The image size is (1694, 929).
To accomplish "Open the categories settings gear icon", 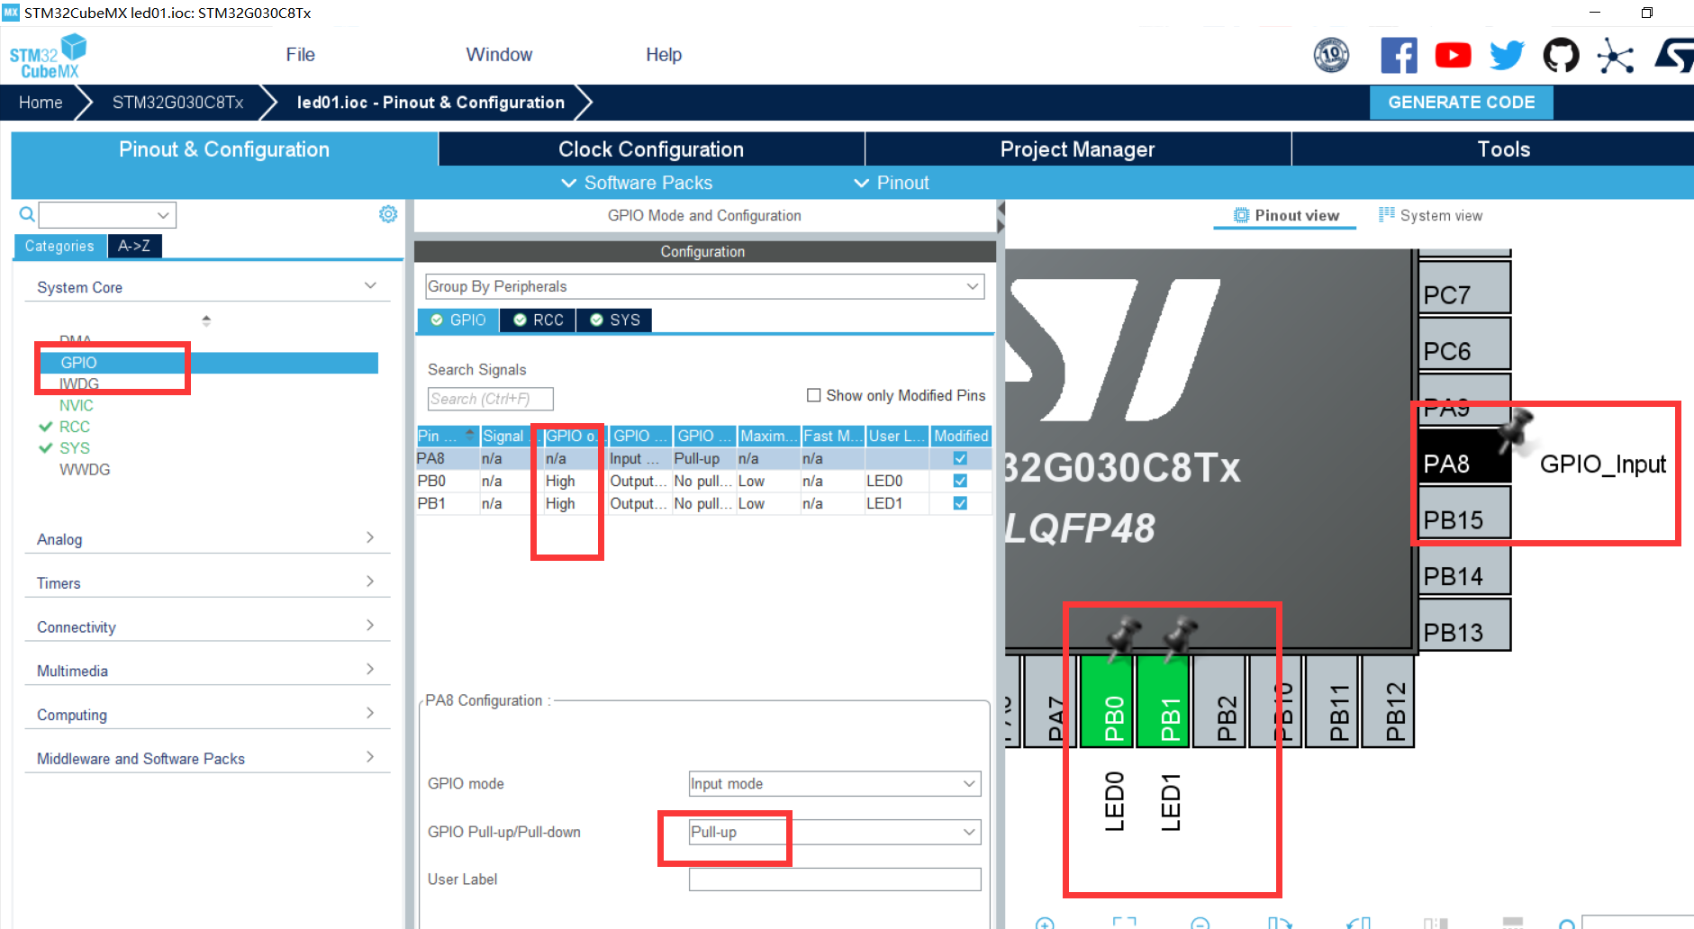I will tap(388, 214).
